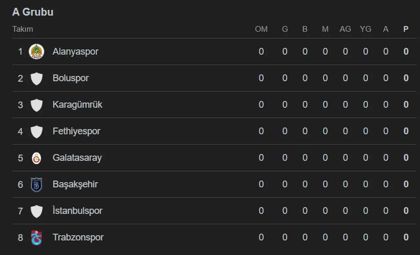Select Fethiyespor's points value
Viewport: 420px width, 255px height.
pos(406,131)
